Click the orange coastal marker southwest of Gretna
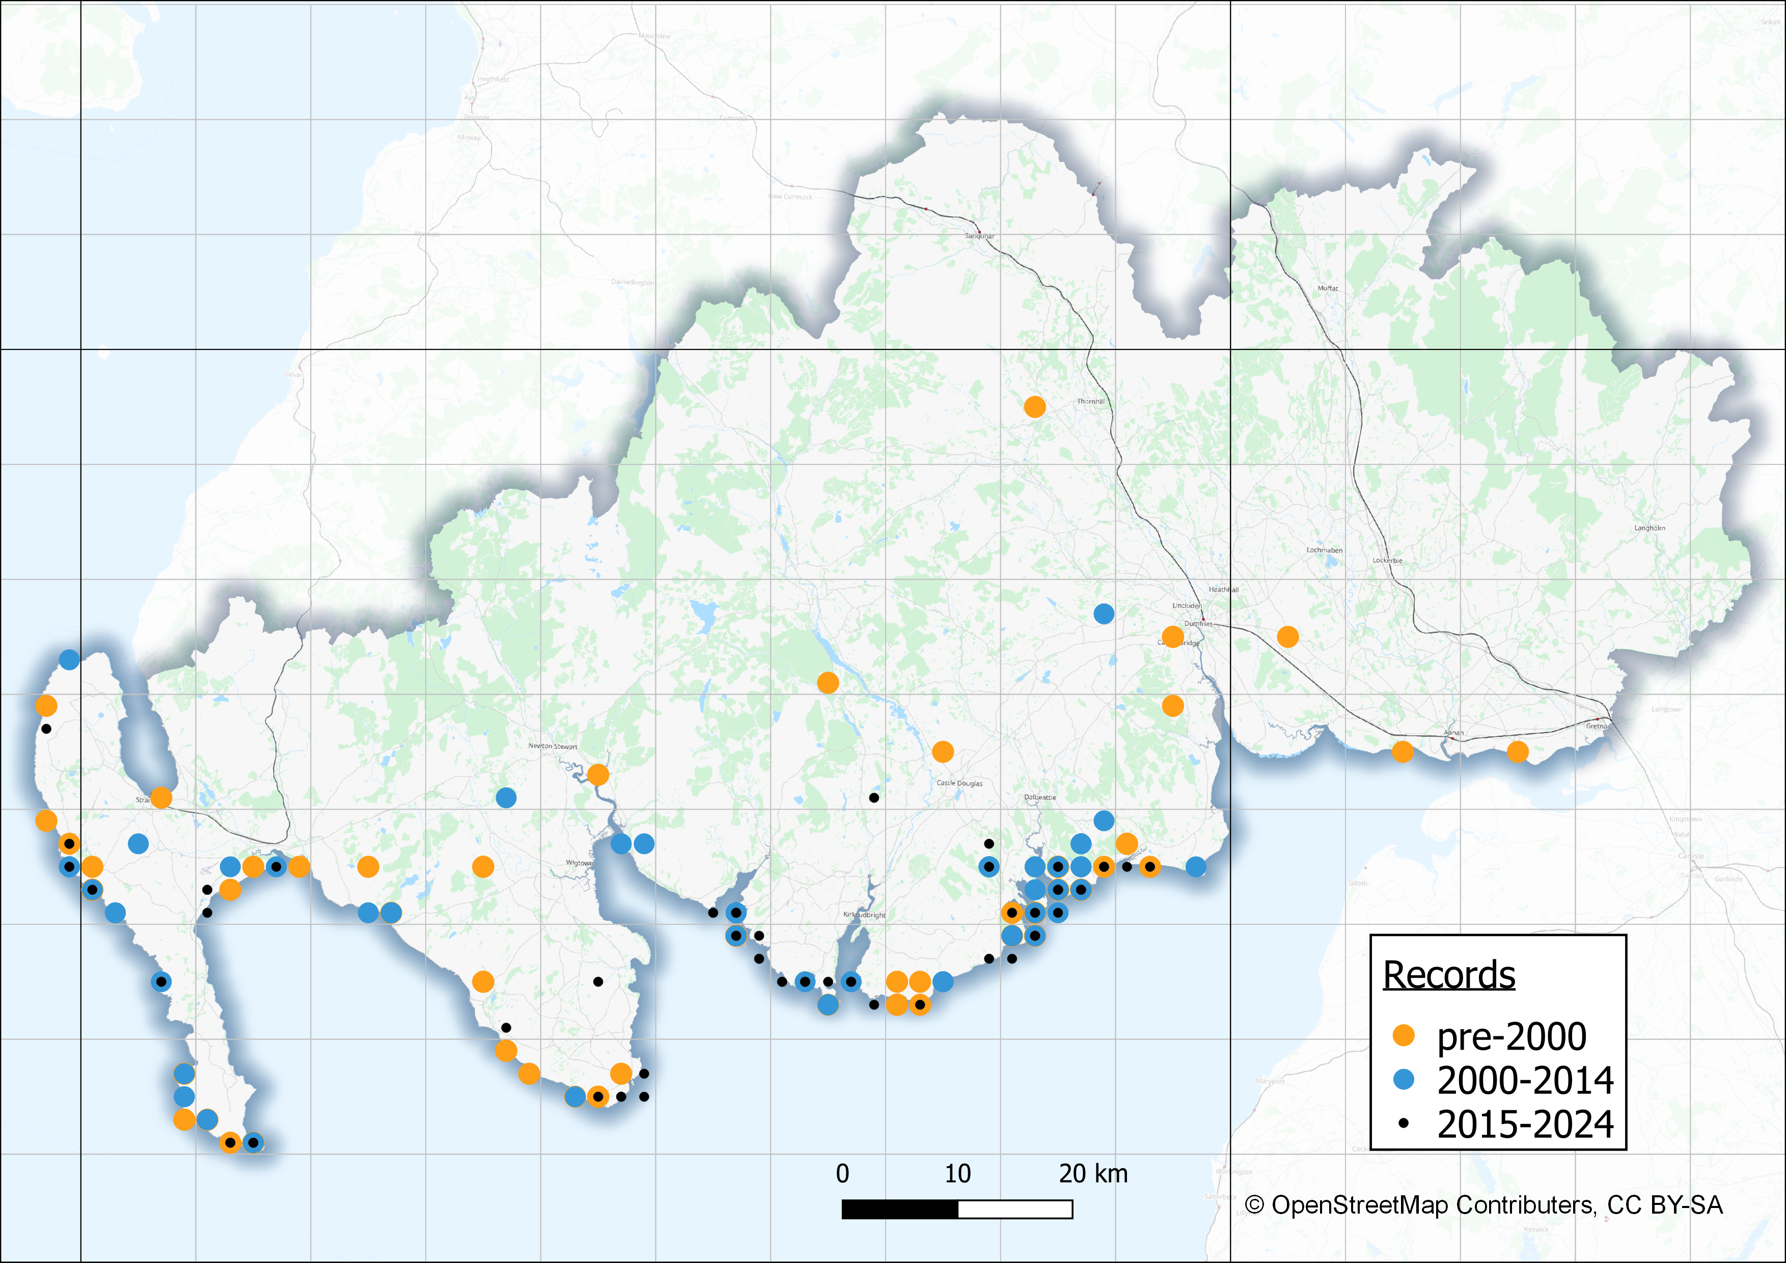The height and width of the screenshot is (1263, 1786). pyautogui.click(x=1518, y=751)
